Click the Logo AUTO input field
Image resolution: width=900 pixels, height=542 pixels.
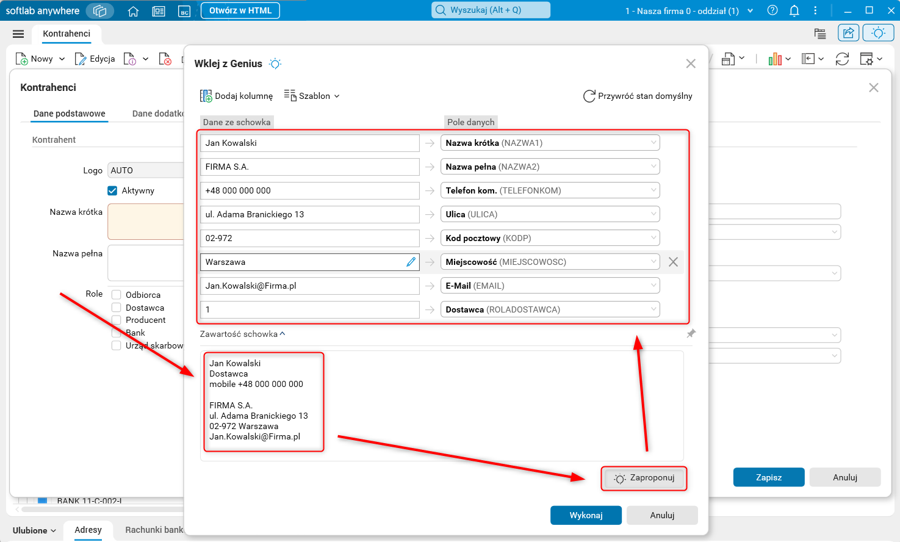tap(145, 170)
